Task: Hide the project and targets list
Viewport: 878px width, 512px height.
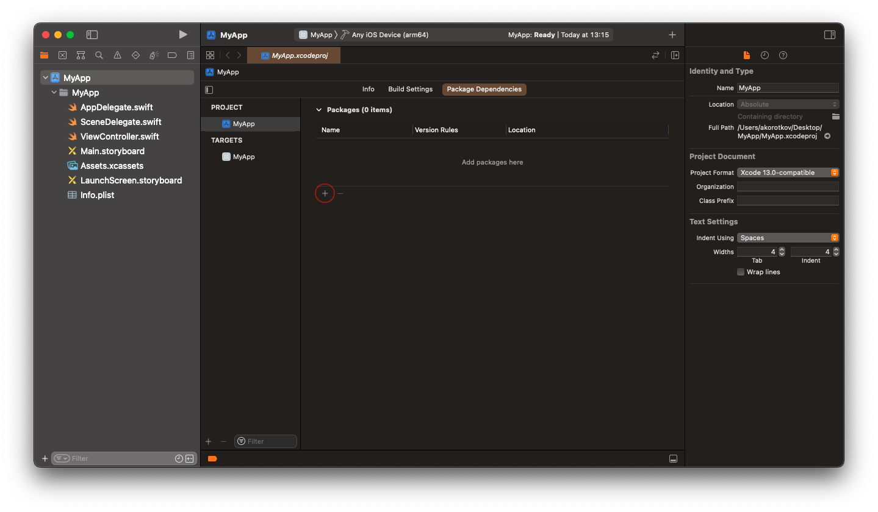Action: 209,90
